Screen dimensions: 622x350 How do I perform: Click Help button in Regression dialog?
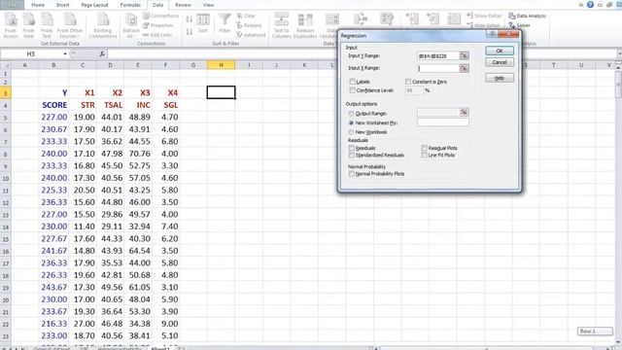(500, 78)
